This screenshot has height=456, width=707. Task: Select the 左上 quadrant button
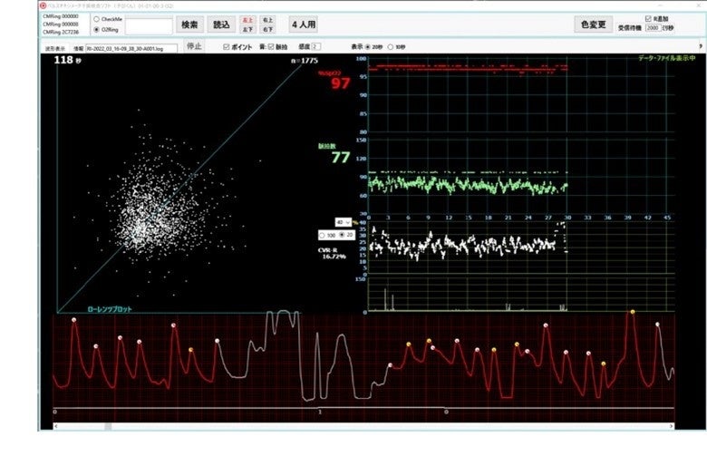[247, 20]
